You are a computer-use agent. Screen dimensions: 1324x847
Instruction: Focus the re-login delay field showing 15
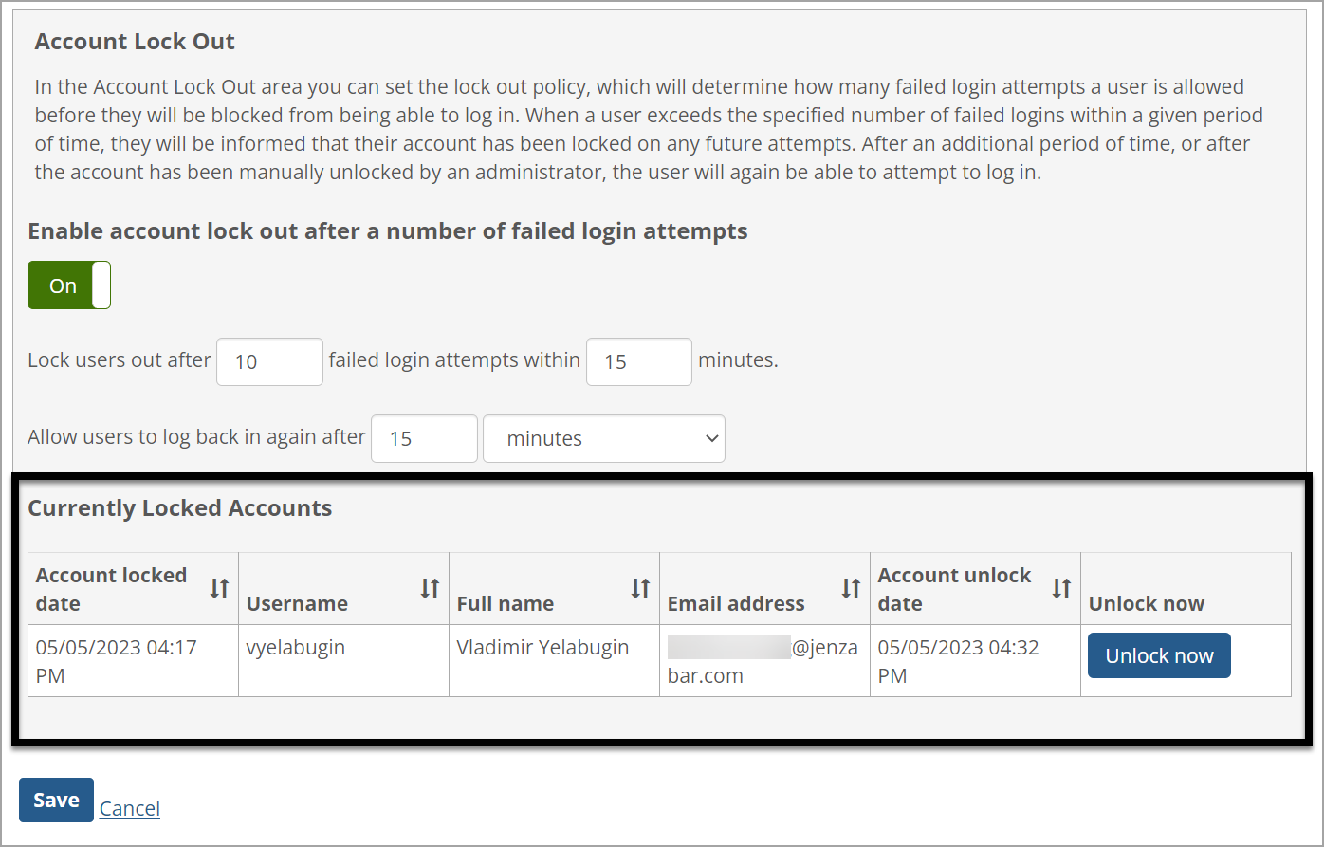pyautogui.click(x=424, y=438)
